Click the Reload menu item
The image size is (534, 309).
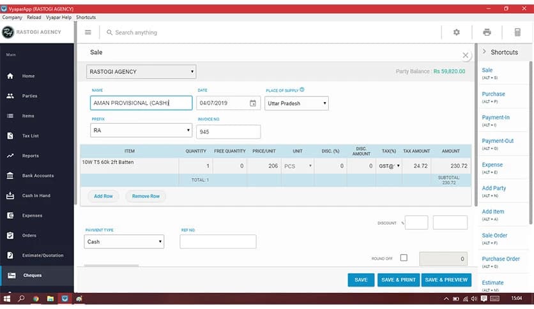34,17
